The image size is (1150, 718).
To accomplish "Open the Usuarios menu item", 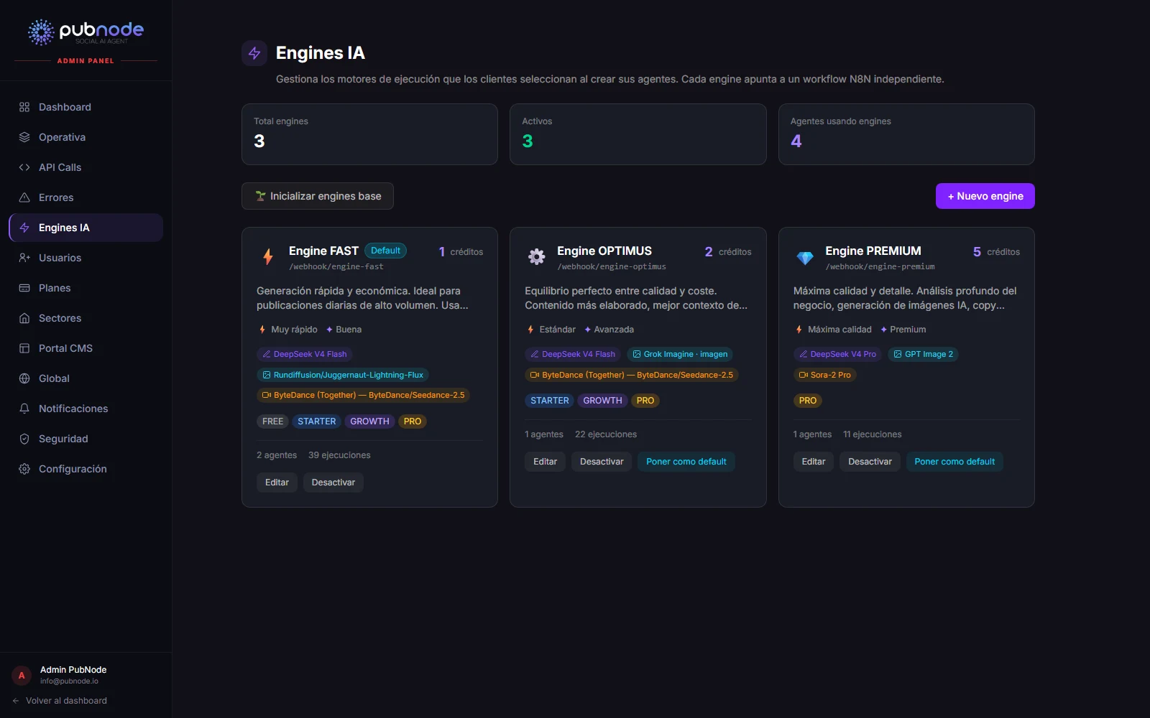I will coord(86,258).
